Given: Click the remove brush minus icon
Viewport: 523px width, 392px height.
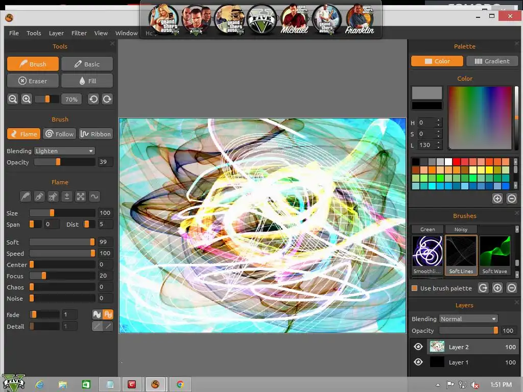Looking at the screenshot, I should 512,288.
